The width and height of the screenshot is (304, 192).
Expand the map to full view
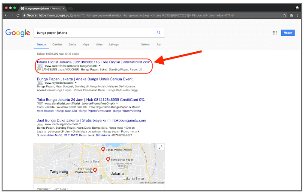160,147
